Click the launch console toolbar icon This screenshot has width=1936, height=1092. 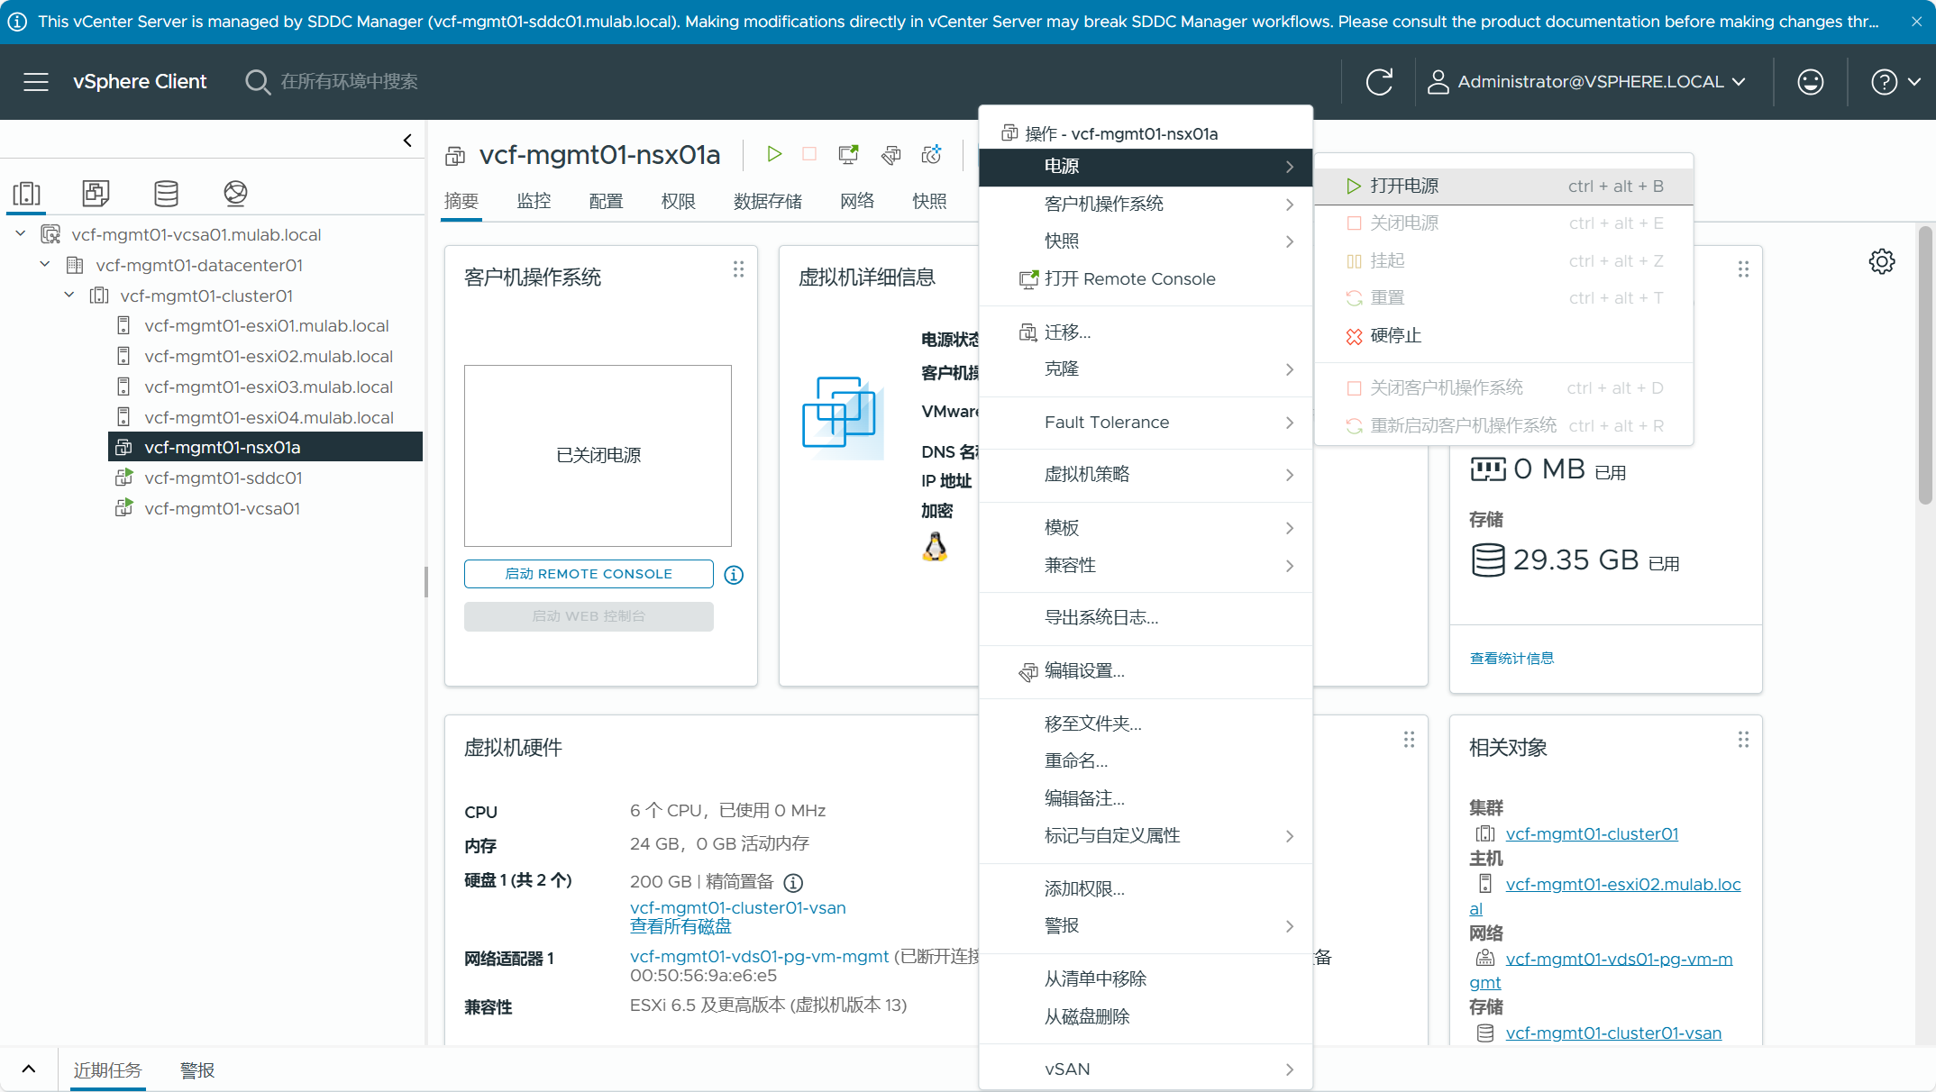click(848, 155)
